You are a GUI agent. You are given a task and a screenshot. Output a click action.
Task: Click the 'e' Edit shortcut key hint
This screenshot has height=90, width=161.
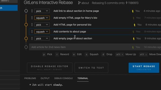[x=74, y=54]
